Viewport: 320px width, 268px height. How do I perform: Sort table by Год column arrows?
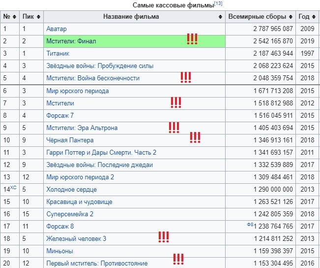314,17
